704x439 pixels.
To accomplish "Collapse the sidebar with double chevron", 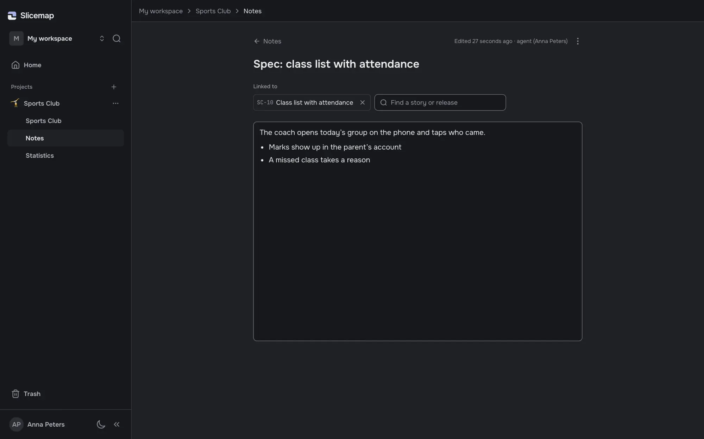I will (117, 424).
